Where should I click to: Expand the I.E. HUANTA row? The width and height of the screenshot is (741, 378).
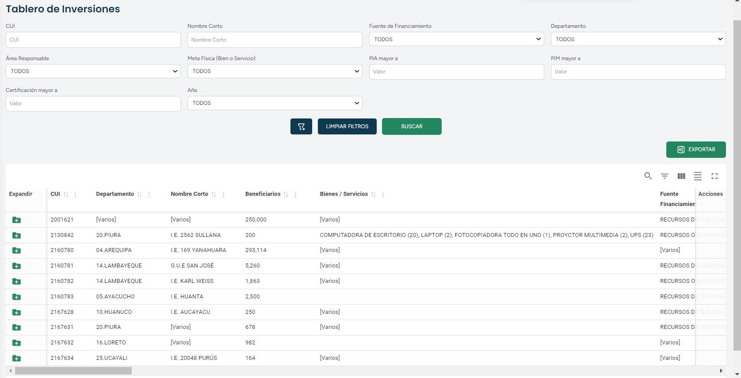[16, 297]
